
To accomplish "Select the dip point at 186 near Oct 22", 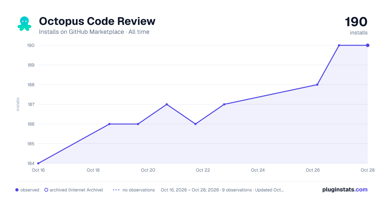I will point(195,124).
